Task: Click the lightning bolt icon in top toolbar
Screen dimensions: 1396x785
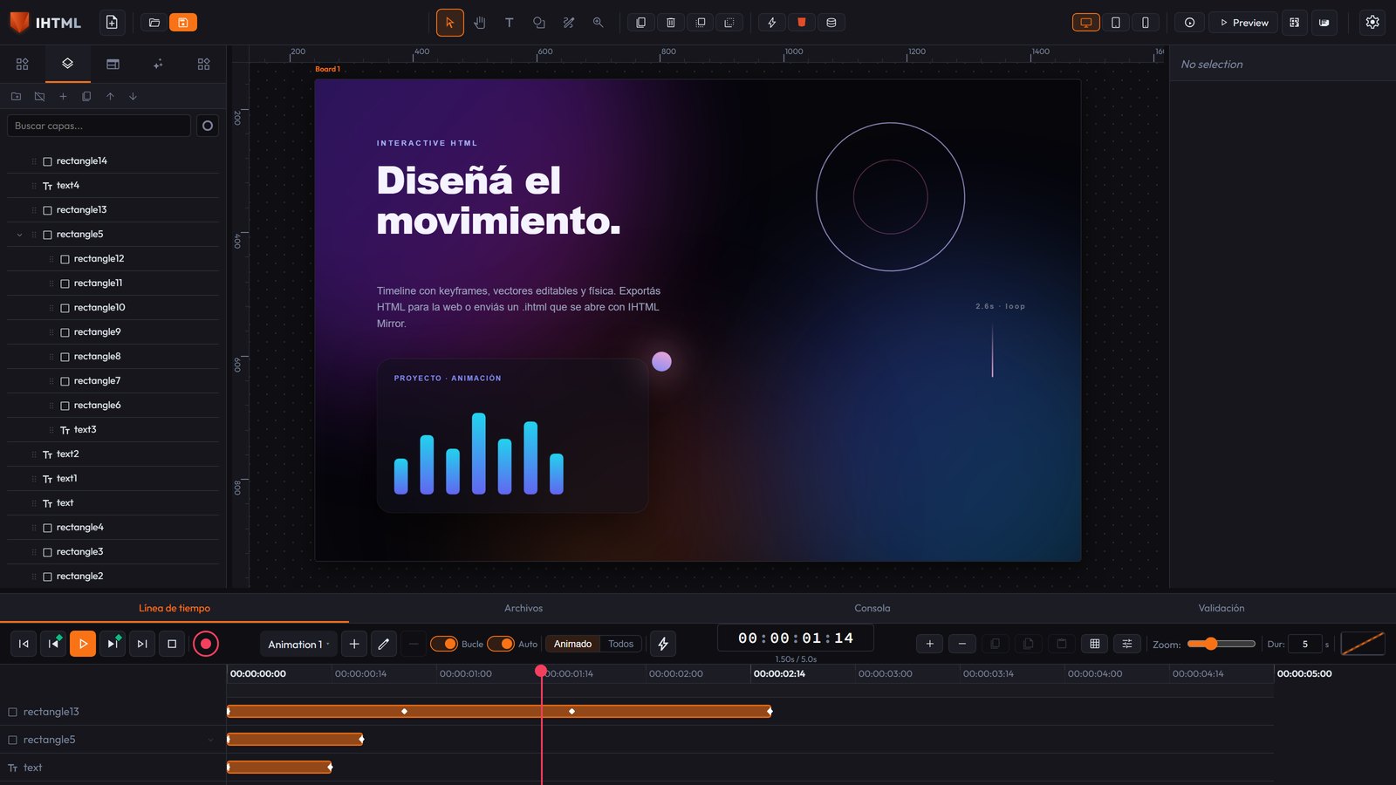Action: coord(771,23)
